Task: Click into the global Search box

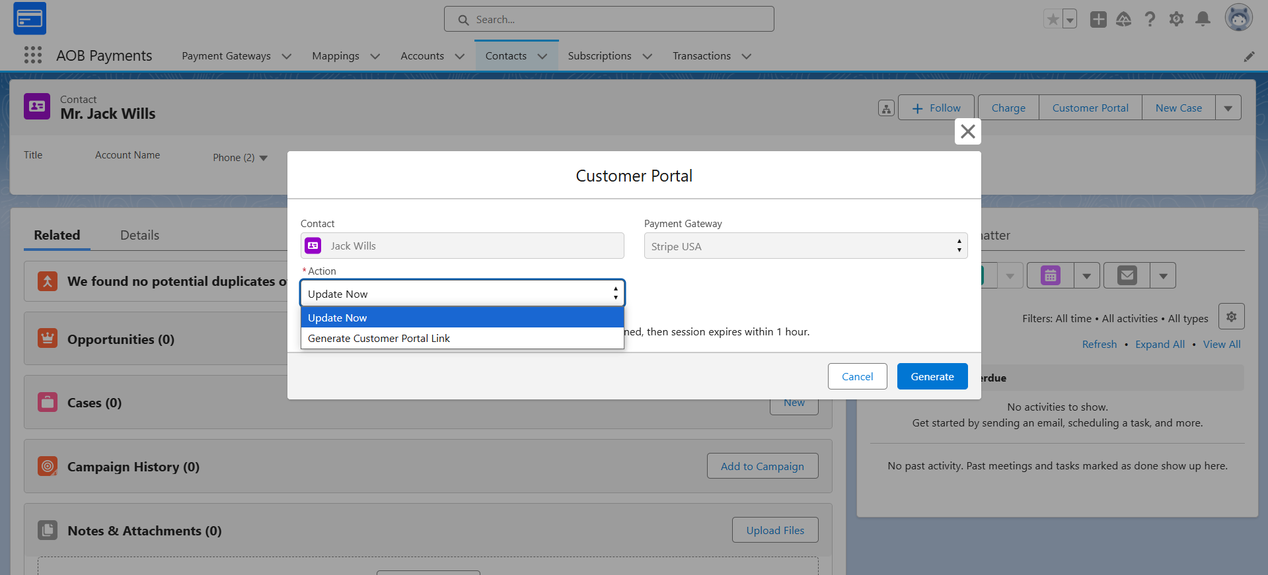Action: point(609,19)
